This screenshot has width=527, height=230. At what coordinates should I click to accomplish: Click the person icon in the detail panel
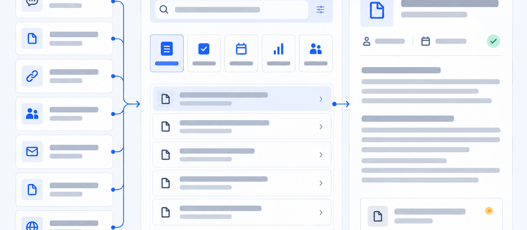(x=367, y=41)
